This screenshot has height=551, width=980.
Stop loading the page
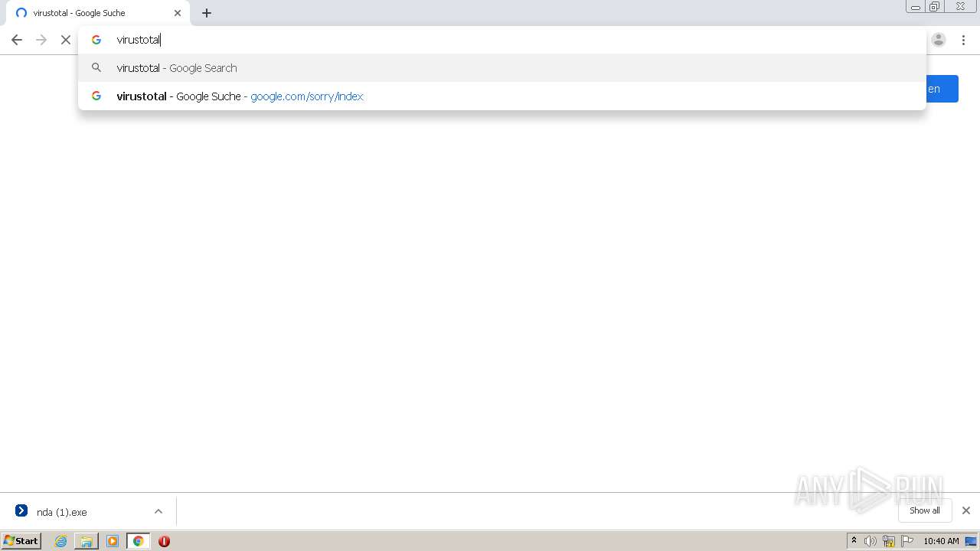pos(66,40)
